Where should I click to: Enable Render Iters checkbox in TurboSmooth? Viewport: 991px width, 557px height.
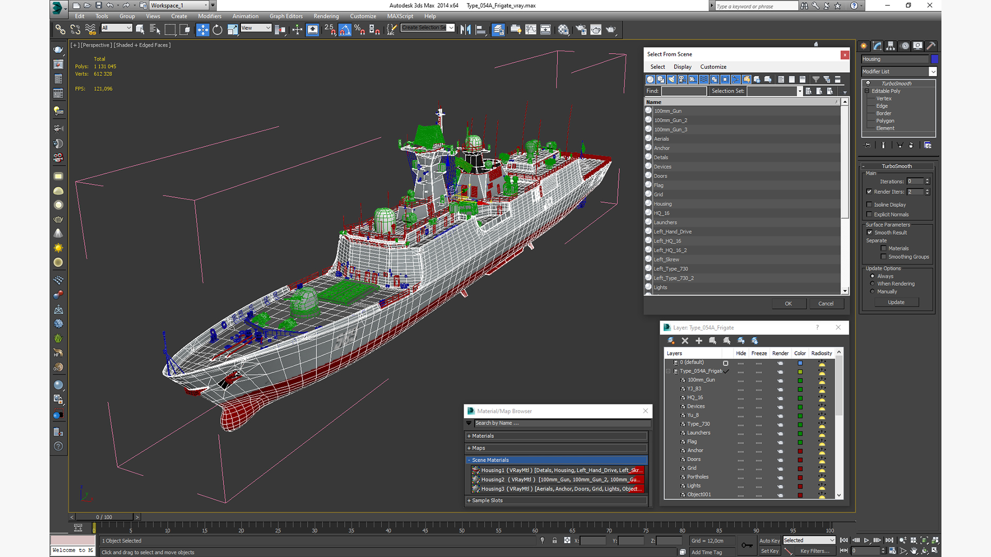(869, 192)
